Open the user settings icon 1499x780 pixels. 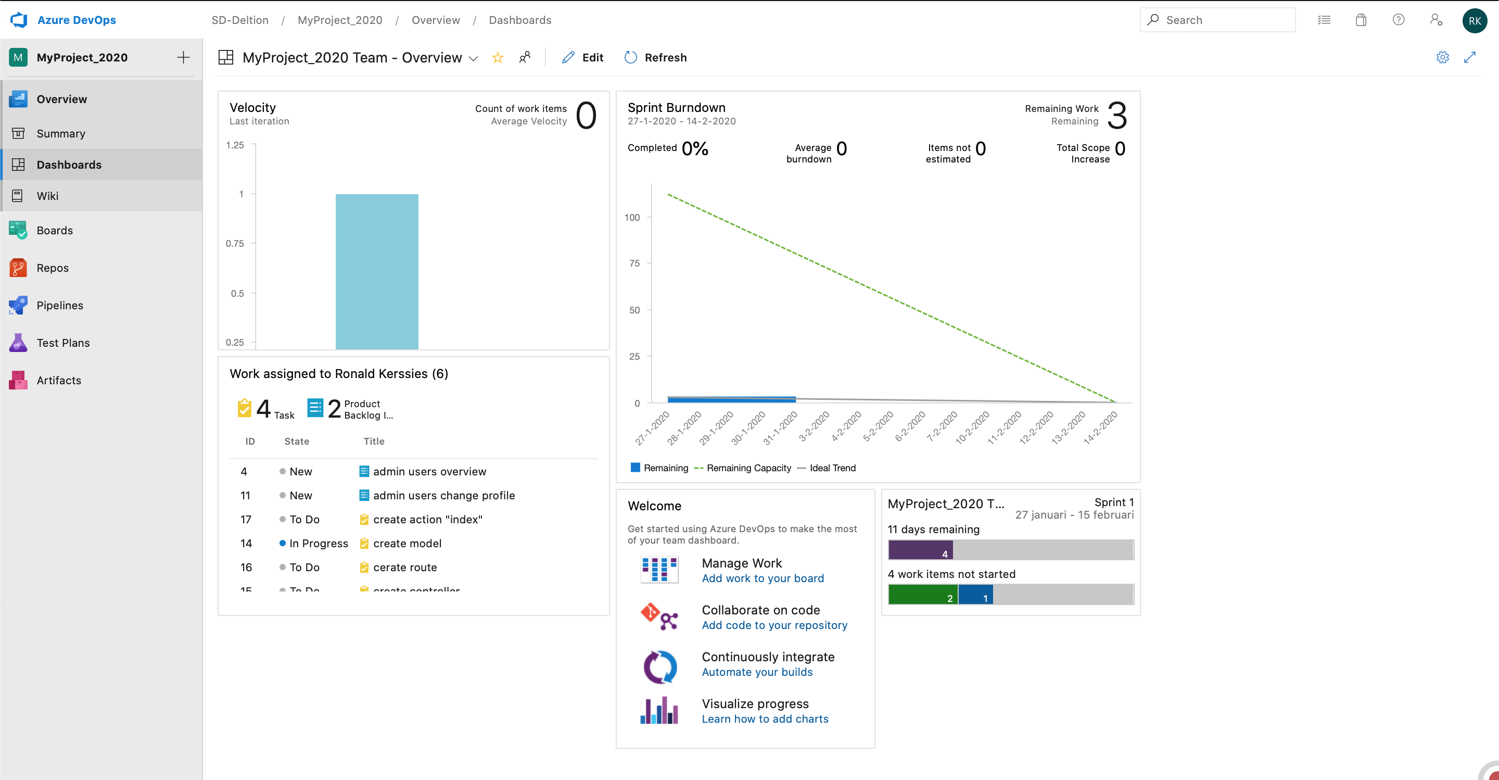tap(1436, 20)
